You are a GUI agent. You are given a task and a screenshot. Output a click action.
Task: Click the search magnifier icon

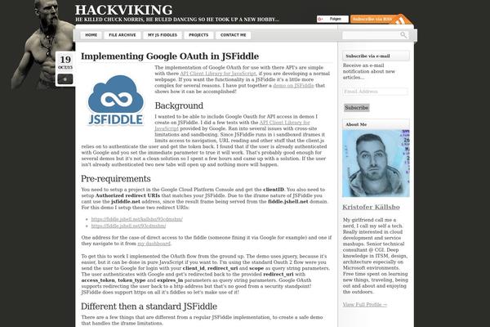[403, 35]
